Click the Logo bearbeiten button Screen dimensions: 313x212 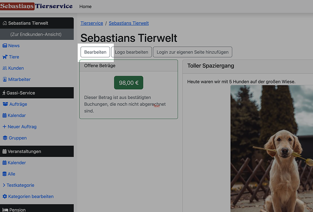[x=131, y=52]
